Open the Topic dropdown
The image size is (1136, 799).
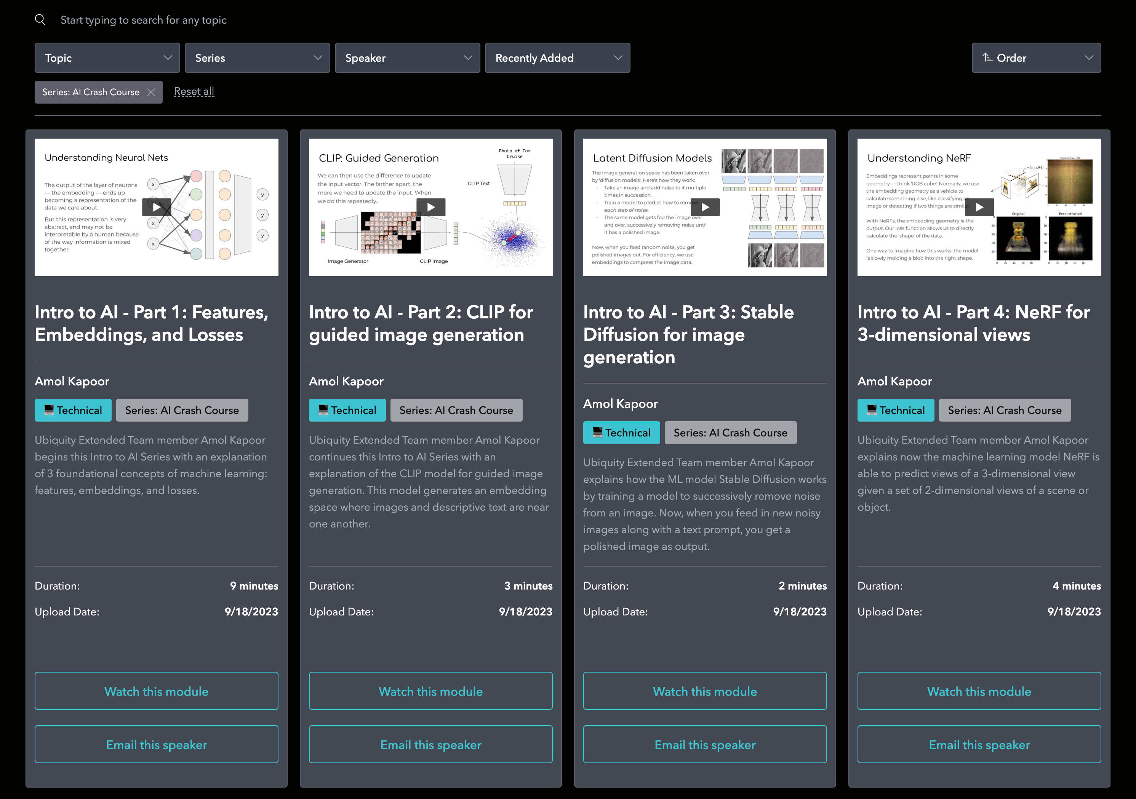click(x=107, y=58)
